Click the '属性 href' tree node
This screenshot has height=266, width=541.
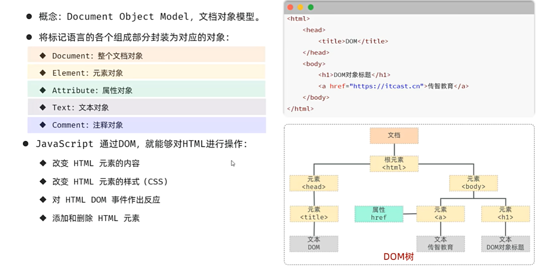point(379,214)
